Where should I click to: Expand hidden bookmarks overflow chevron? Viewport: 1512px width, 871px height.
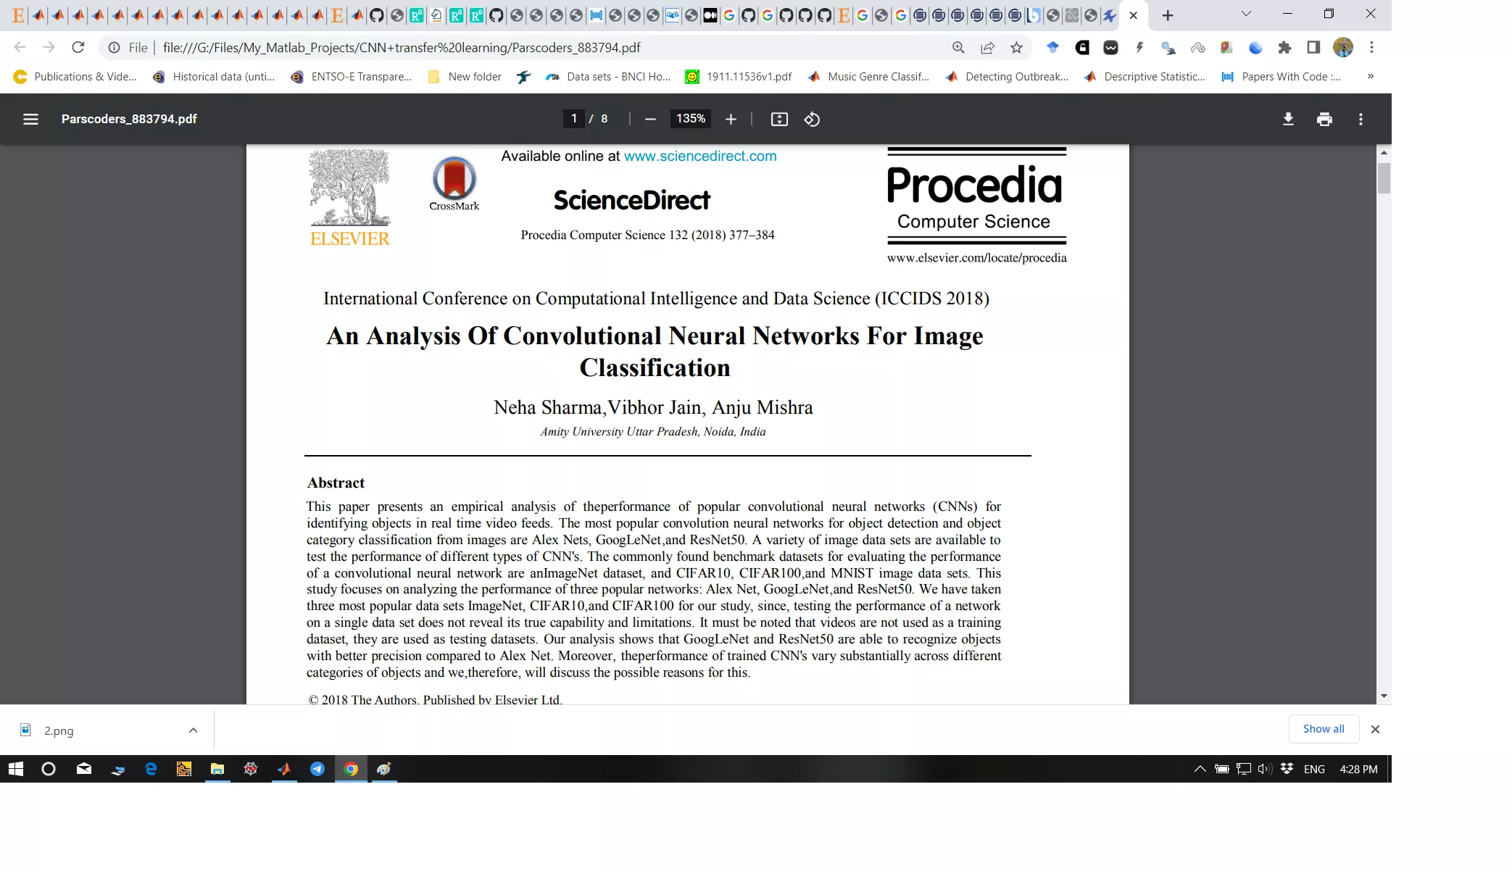pos(1370,76)
